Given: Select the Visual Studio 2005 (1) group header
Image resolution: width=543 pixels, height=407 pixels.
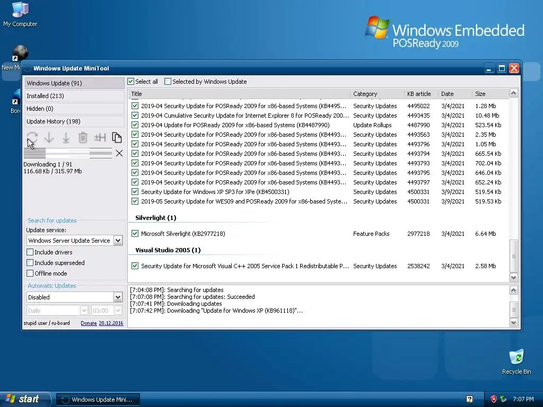Looking at the screenshot, I should coord(168,250).
